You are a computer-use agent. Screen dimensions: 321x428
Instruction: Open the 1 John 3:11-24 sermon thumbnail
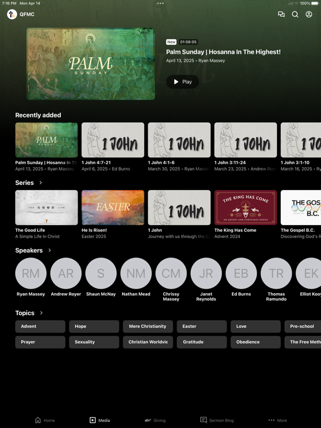(245, 140)
